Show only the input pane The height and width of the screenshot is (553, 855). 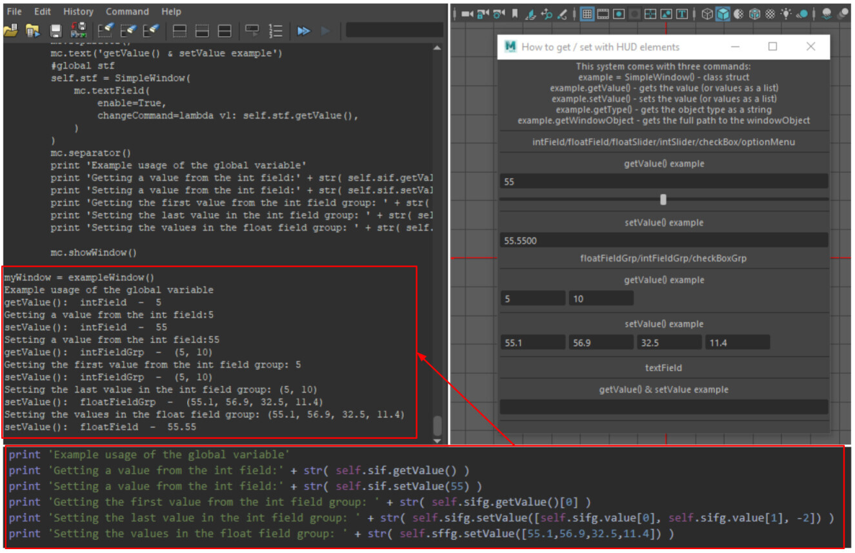(x=202, y=30)
